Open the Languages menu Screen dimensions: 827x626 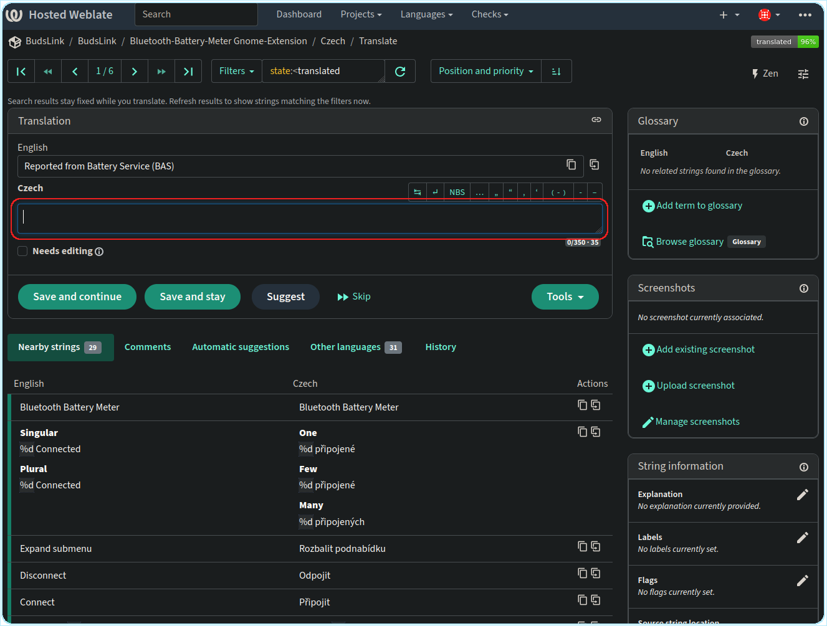(x=426, y=14)
